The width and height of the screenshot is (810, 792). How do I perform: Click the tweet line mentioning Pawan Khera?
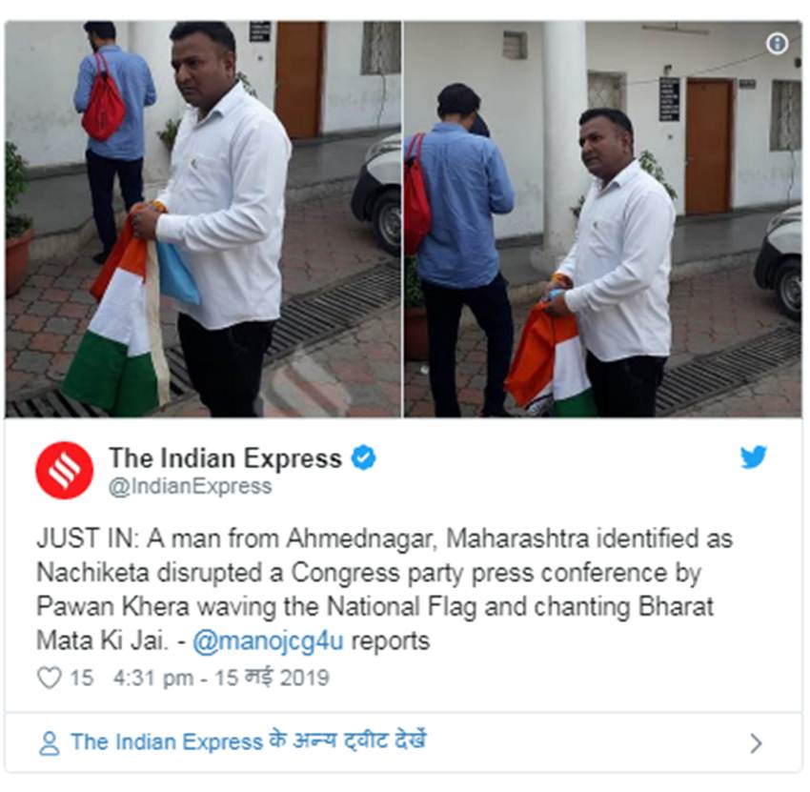[x=375, y=607]
